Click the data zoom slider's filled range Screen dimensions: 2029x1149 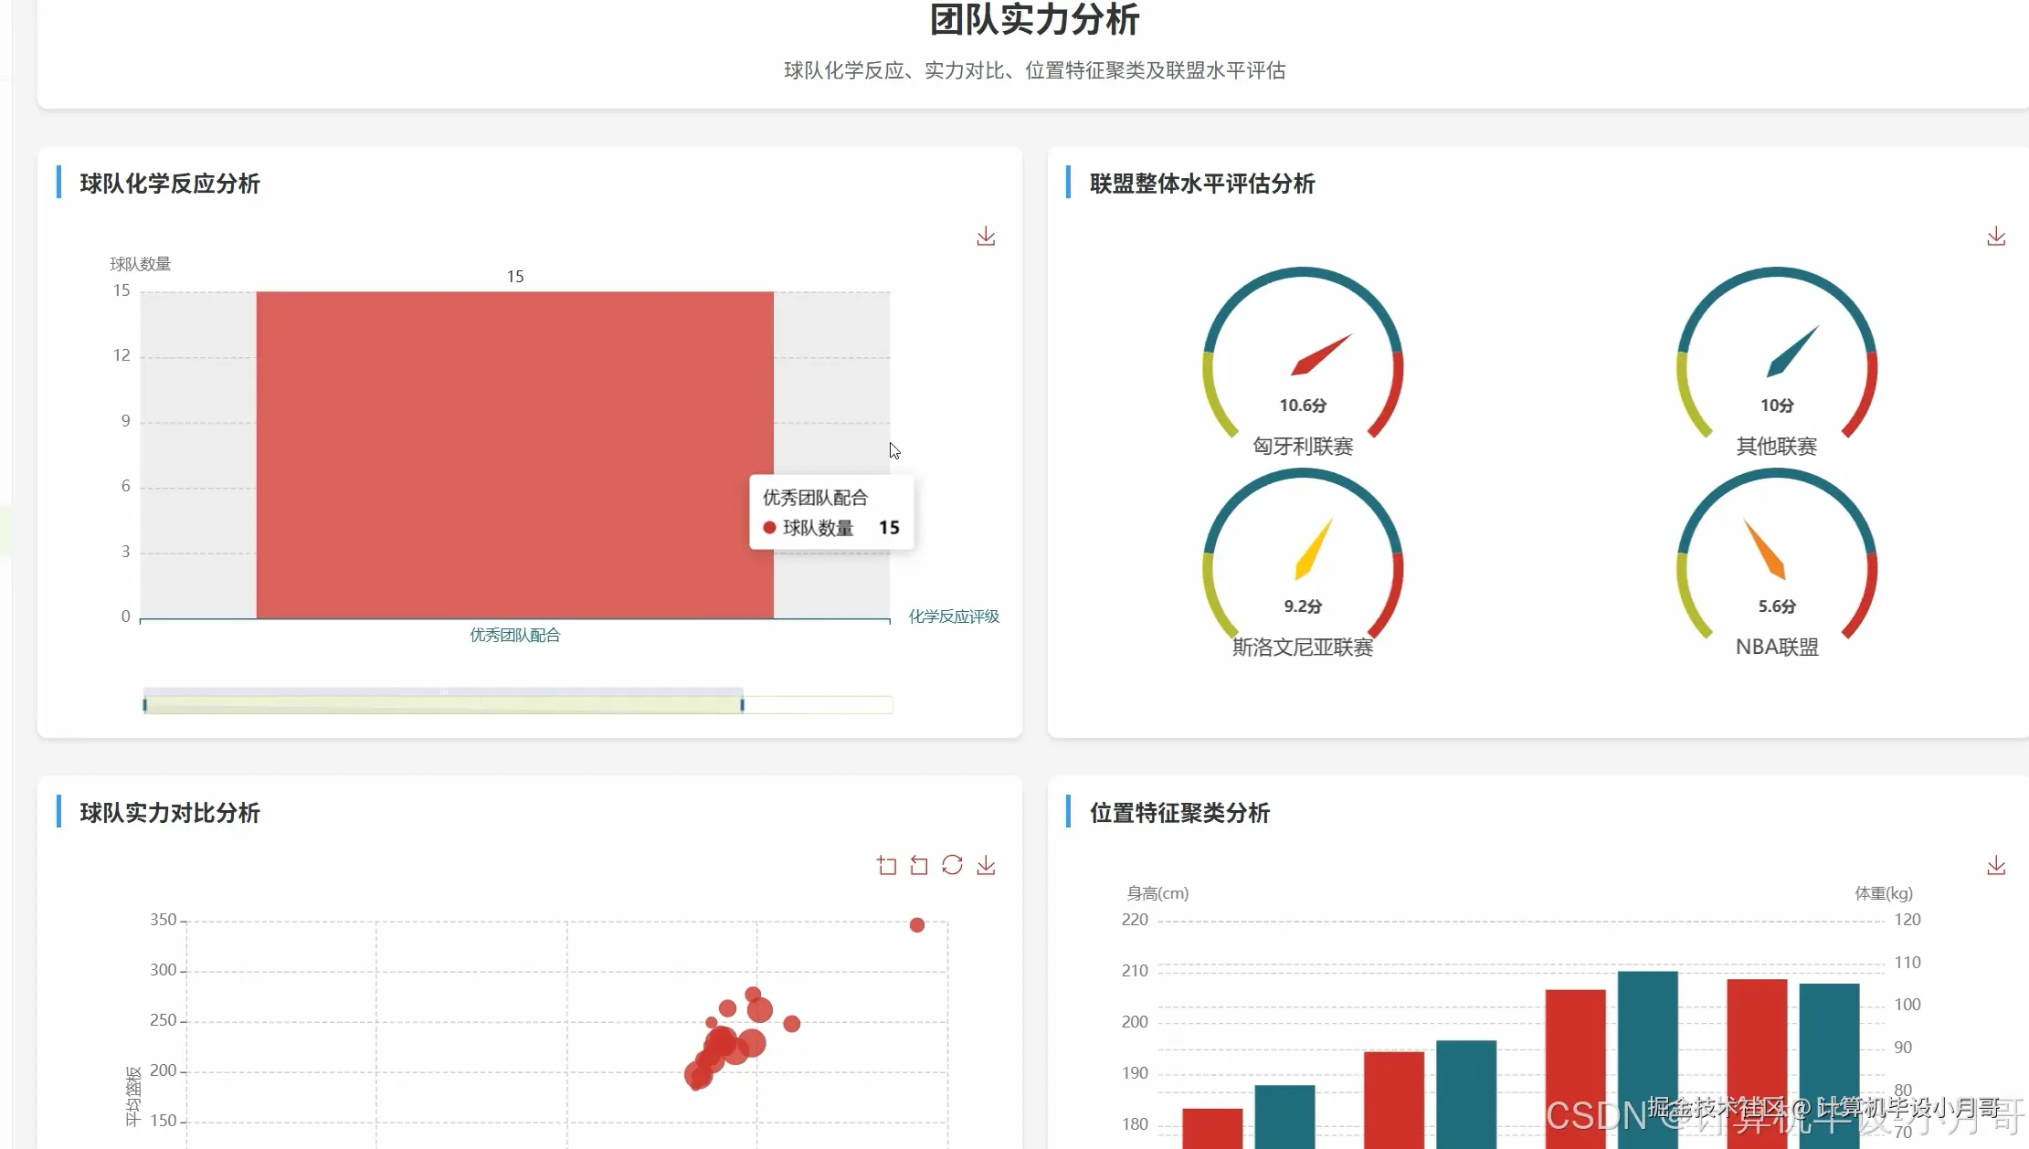click(x=443, y=704)
